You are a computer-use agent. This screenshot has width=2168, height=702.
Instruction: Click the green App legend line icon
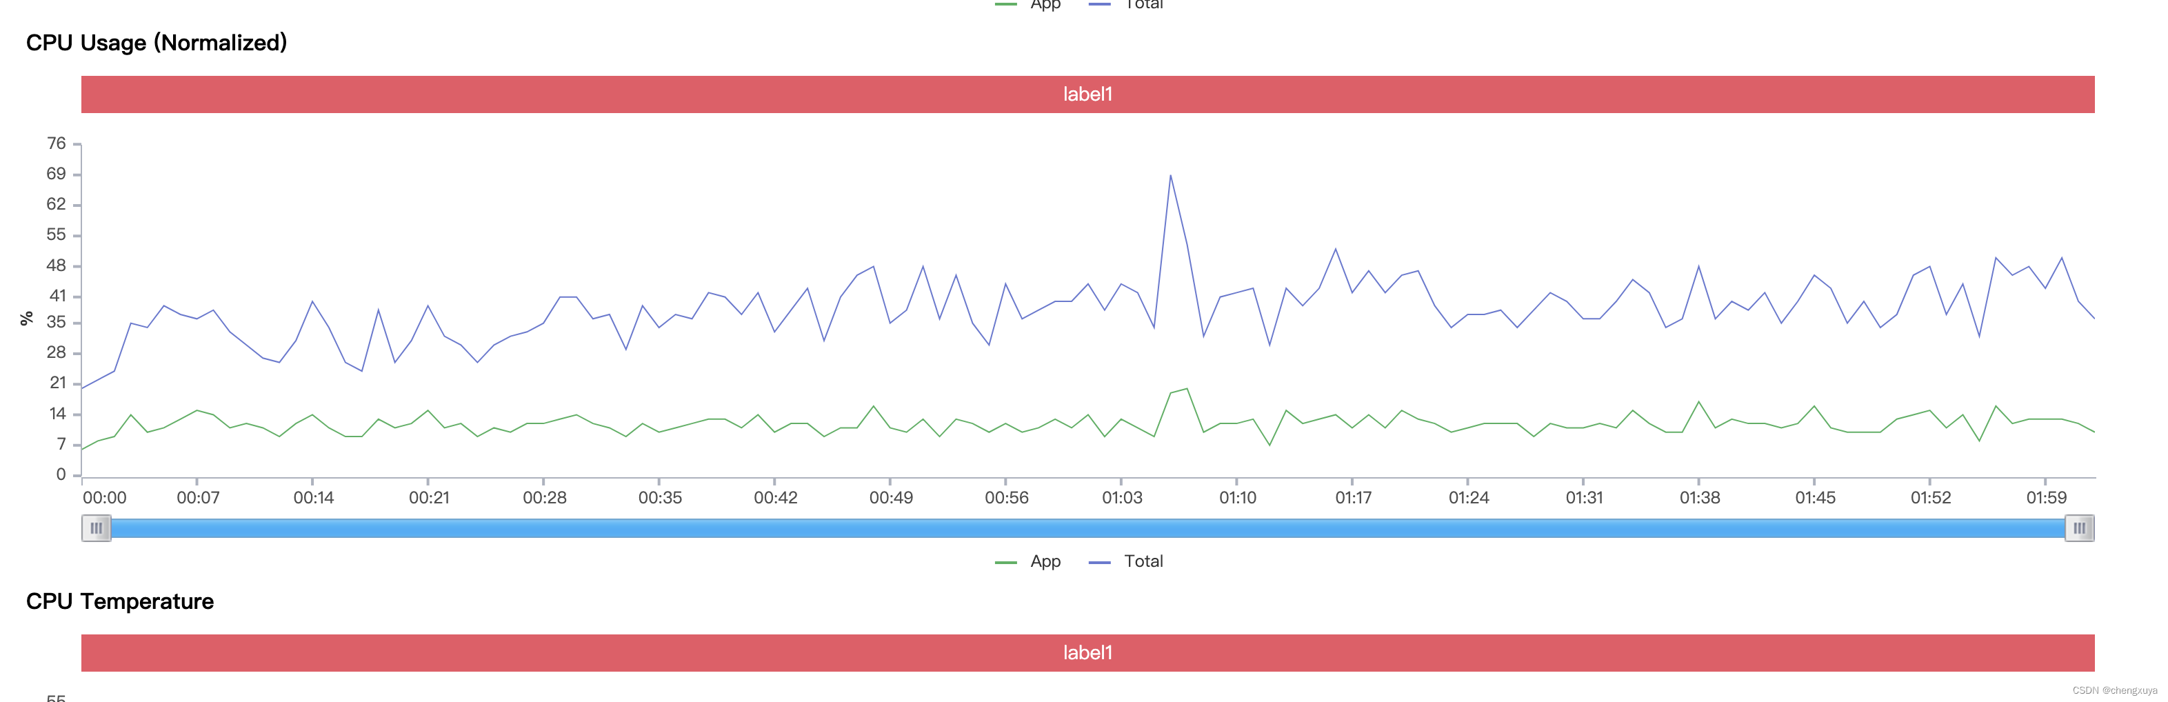point(1005,562)
